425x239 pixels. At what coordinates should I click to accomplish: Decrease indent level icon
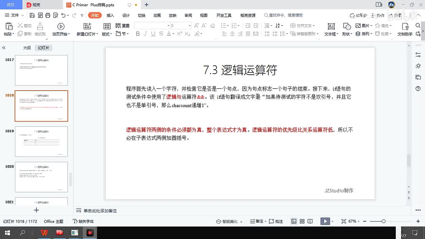pyautogui.click(x=248, y=26)
